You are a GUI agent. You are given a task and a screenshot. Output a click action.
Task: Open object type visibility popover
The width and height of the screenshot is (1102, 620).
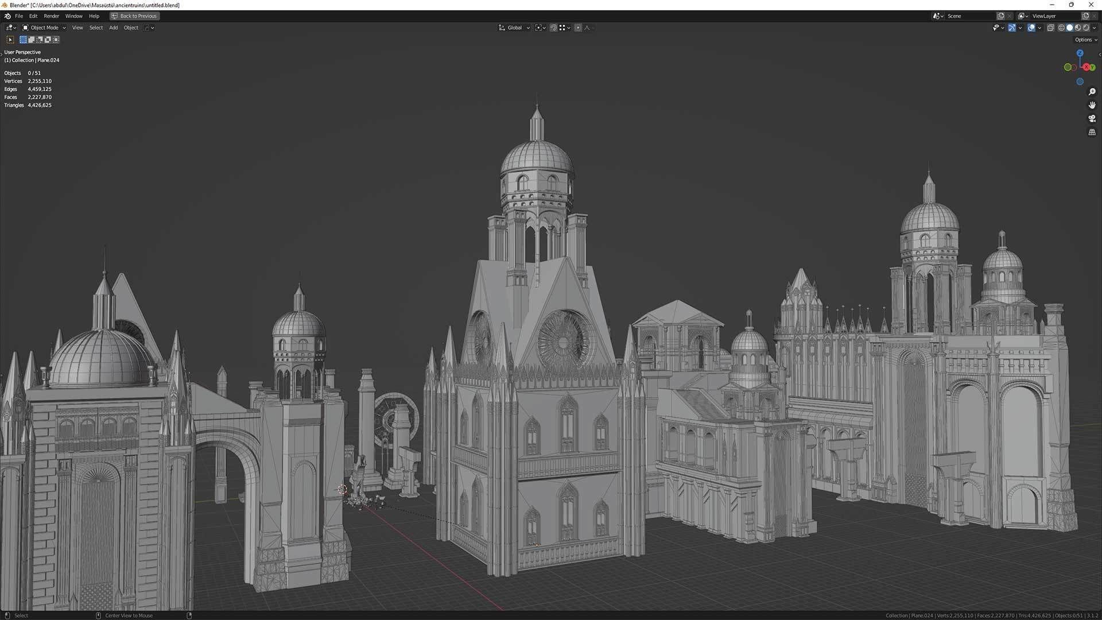[998, 28]
